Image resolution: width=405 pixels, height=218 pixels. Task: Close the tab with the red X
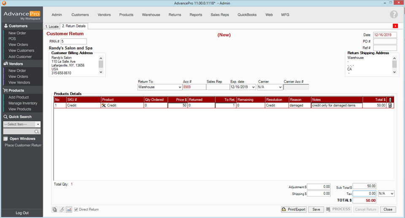395,26
